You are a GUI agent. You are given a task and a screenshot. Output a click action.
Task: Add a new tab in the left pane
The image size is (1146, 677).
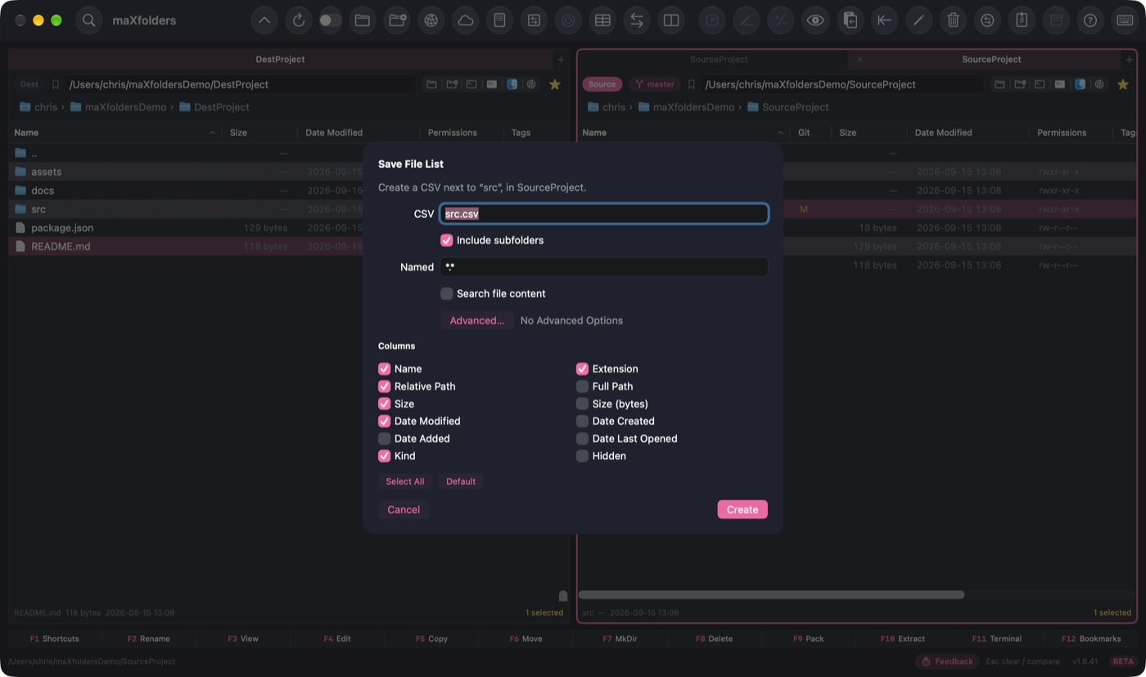click(561, 59)
